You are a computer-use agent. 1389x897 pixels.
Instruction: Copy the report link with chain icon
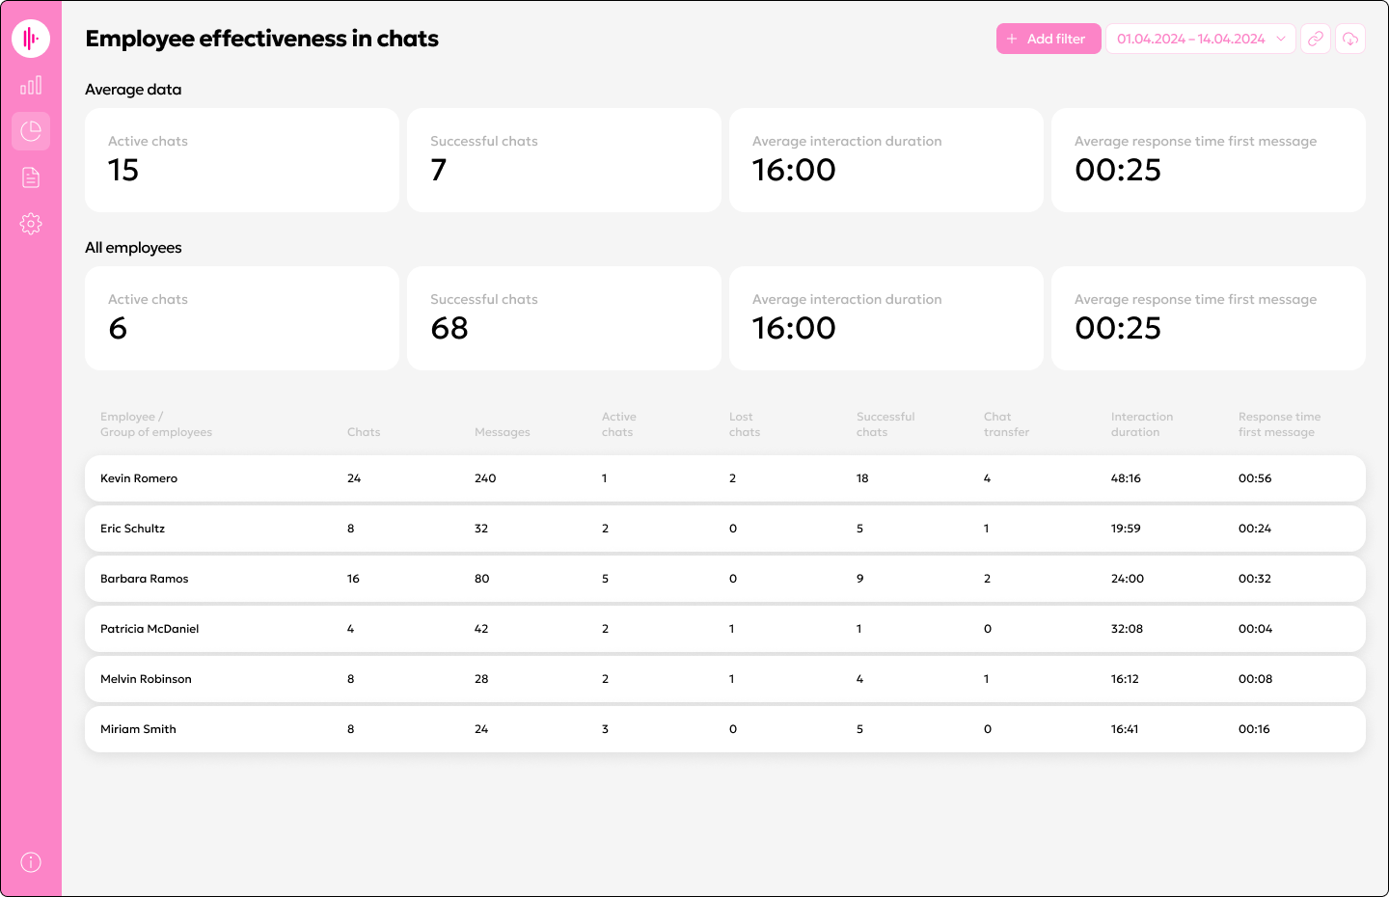[x=1316, y=39]
